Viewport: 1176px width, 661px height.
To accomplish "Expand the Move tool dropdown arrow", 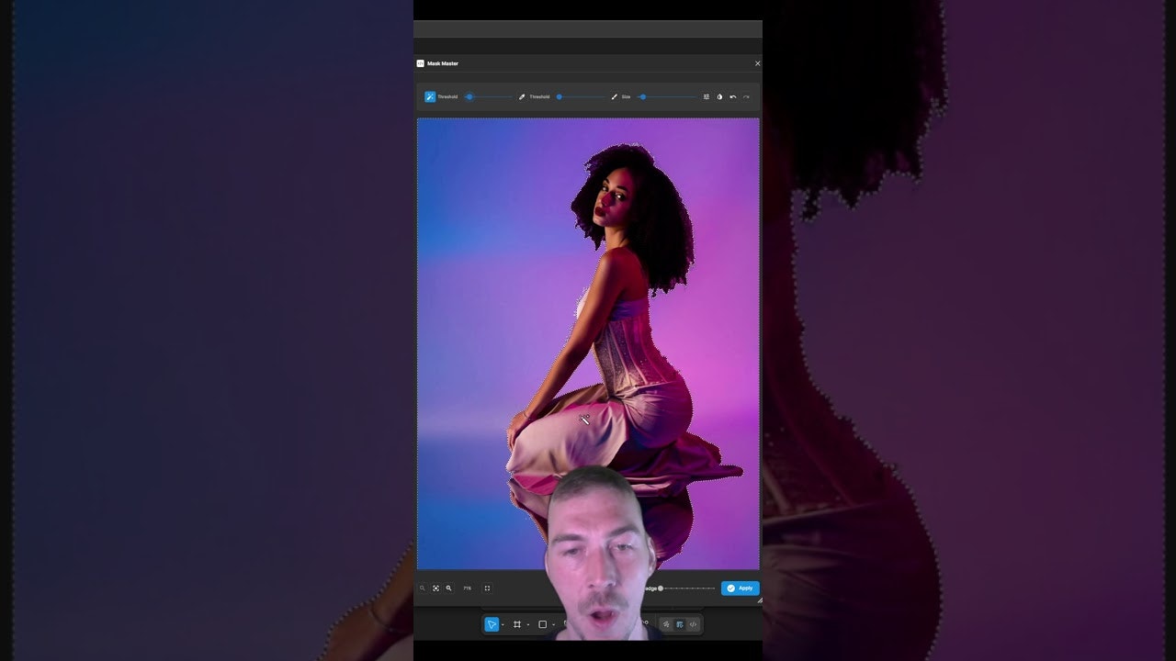I will 503,625.
